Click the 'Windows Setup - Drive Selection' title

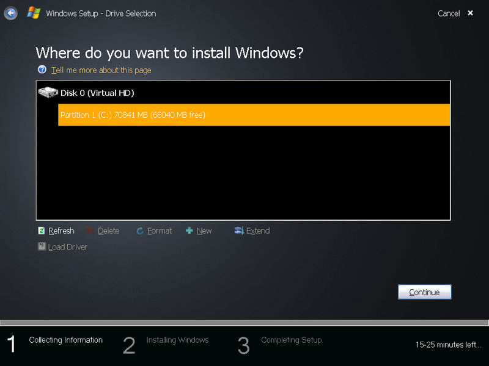pos(101,13)
